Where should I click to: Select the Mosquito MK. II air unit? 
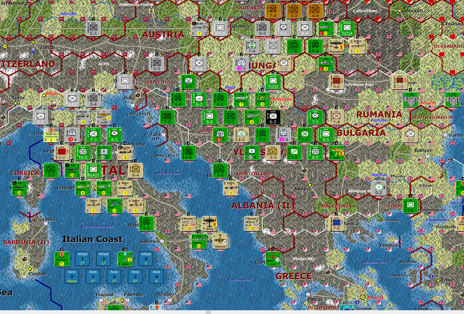pyautogui.click(x=125, y=153)
